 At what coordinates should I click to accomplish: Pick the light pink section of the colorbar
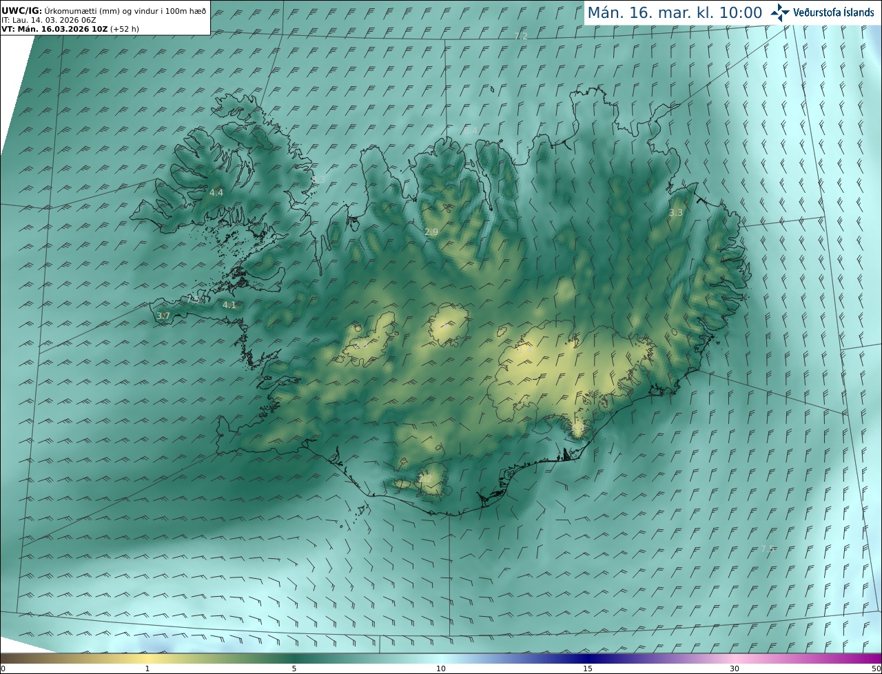(735, 658)
